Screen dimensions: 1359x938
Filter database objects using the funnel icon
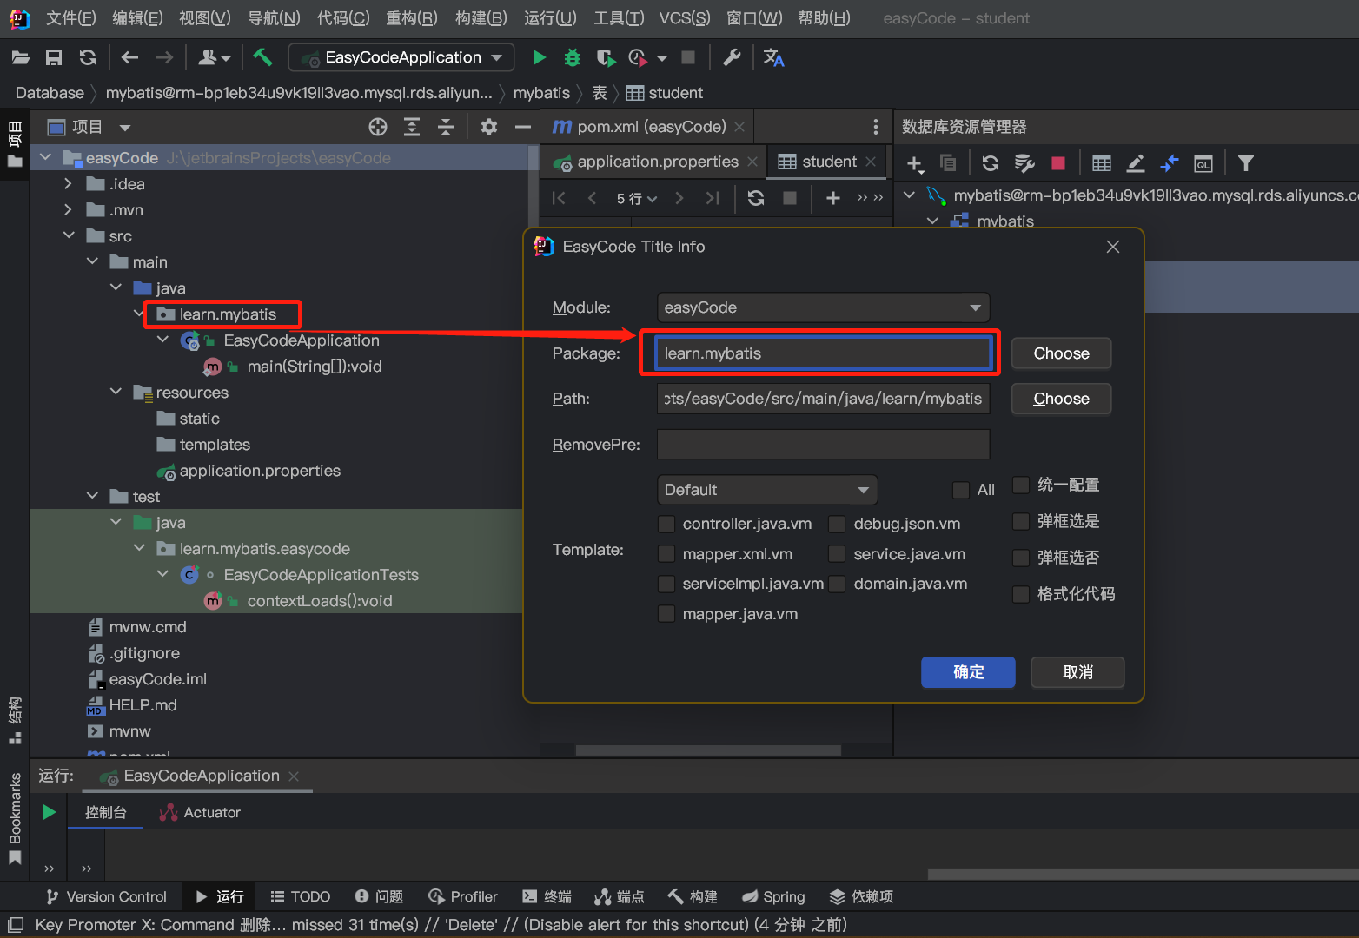pyautogui.click(x=1246, y=162)
